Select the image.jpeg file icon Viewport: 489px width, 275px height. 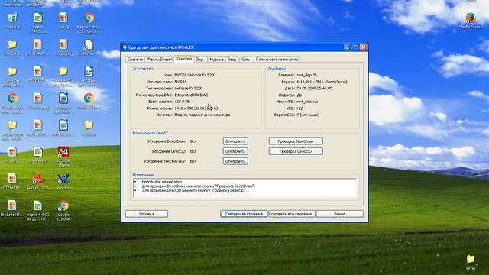[x=63, y=44]
